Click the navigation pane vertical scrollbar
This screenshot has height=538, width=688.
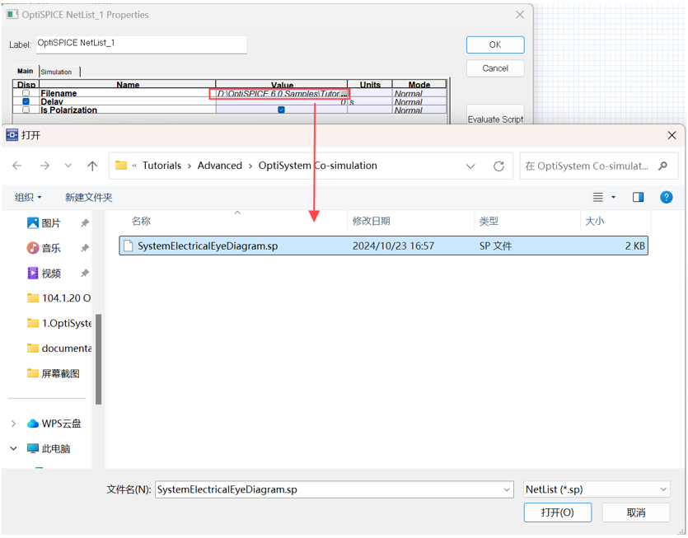pyautogui.click(x=99, y=358)
